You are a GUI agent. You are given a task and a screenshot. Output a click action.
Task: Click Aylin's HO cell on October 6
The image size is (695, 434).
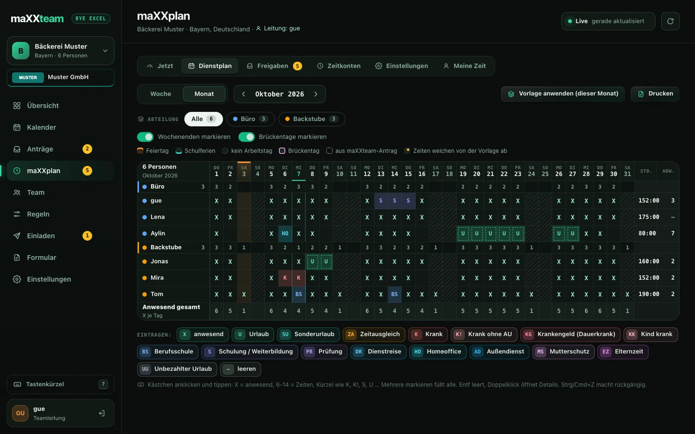point(285,233)
